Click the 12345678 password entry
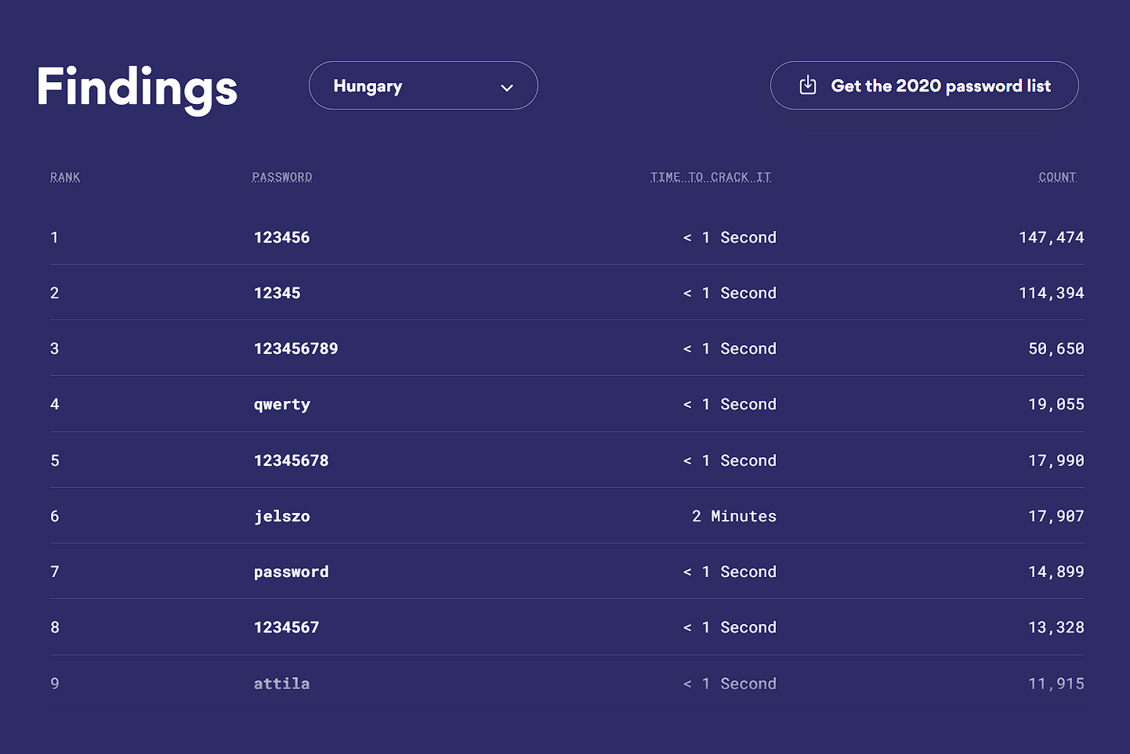This screenshot has width=1130, height=754. [x=291, y=460]
